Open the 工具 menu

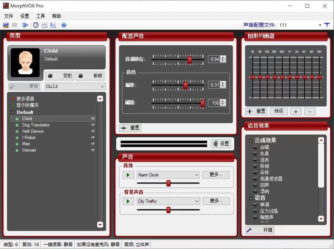(x=40, y=16)
